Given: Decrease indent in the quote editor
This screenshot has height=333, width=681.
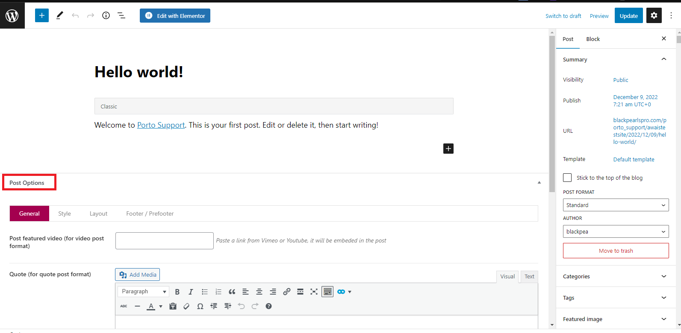Looking at the screenshot, I should pyautogui.click(x=214, y=306).
